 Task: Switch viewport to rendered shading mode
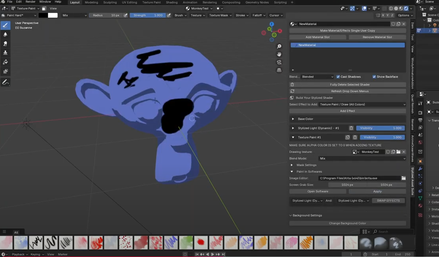[406, 8]
